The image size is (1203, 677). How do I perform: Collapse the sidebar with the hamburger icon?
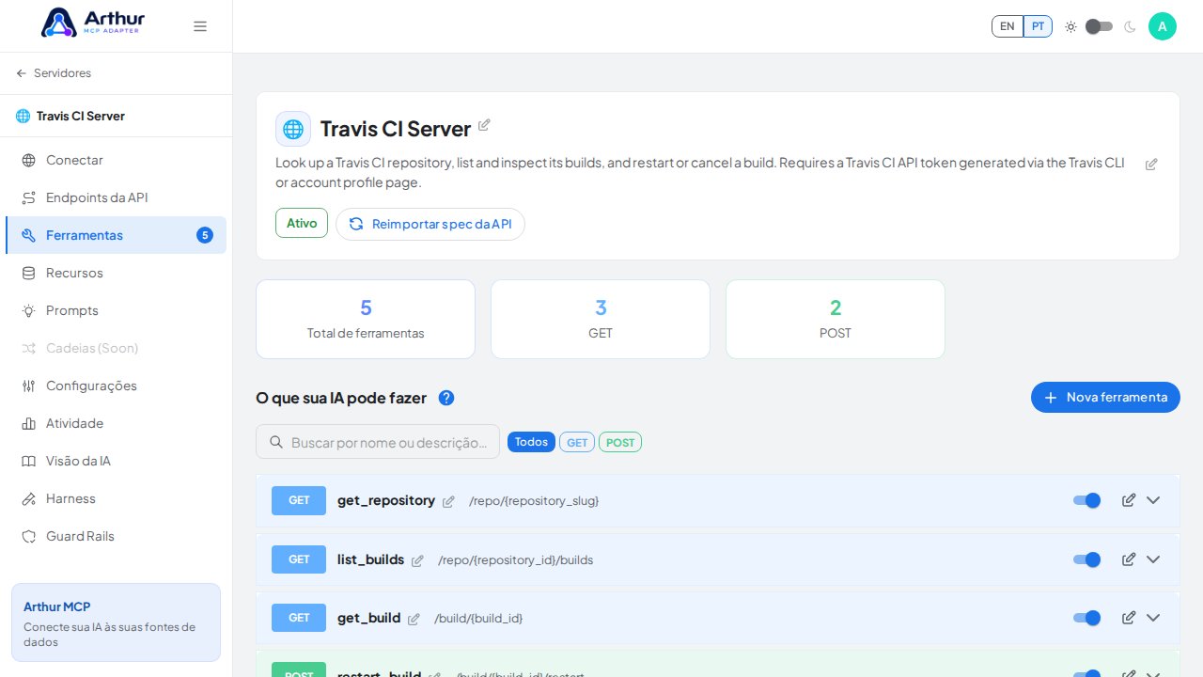(200, 26)
